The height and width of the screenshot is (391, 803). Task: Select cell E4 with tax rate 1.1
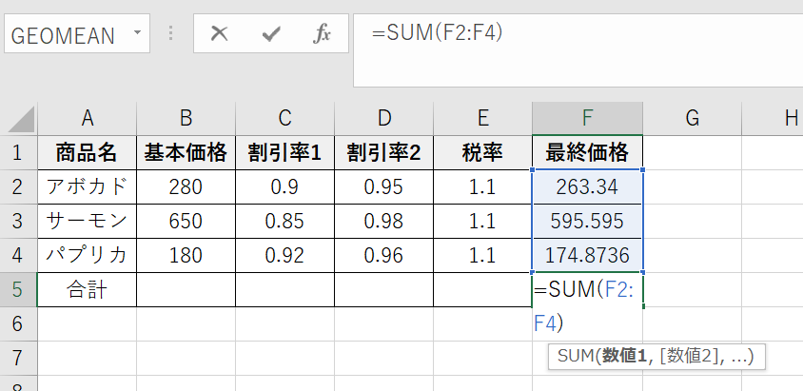tap(482, 256)
